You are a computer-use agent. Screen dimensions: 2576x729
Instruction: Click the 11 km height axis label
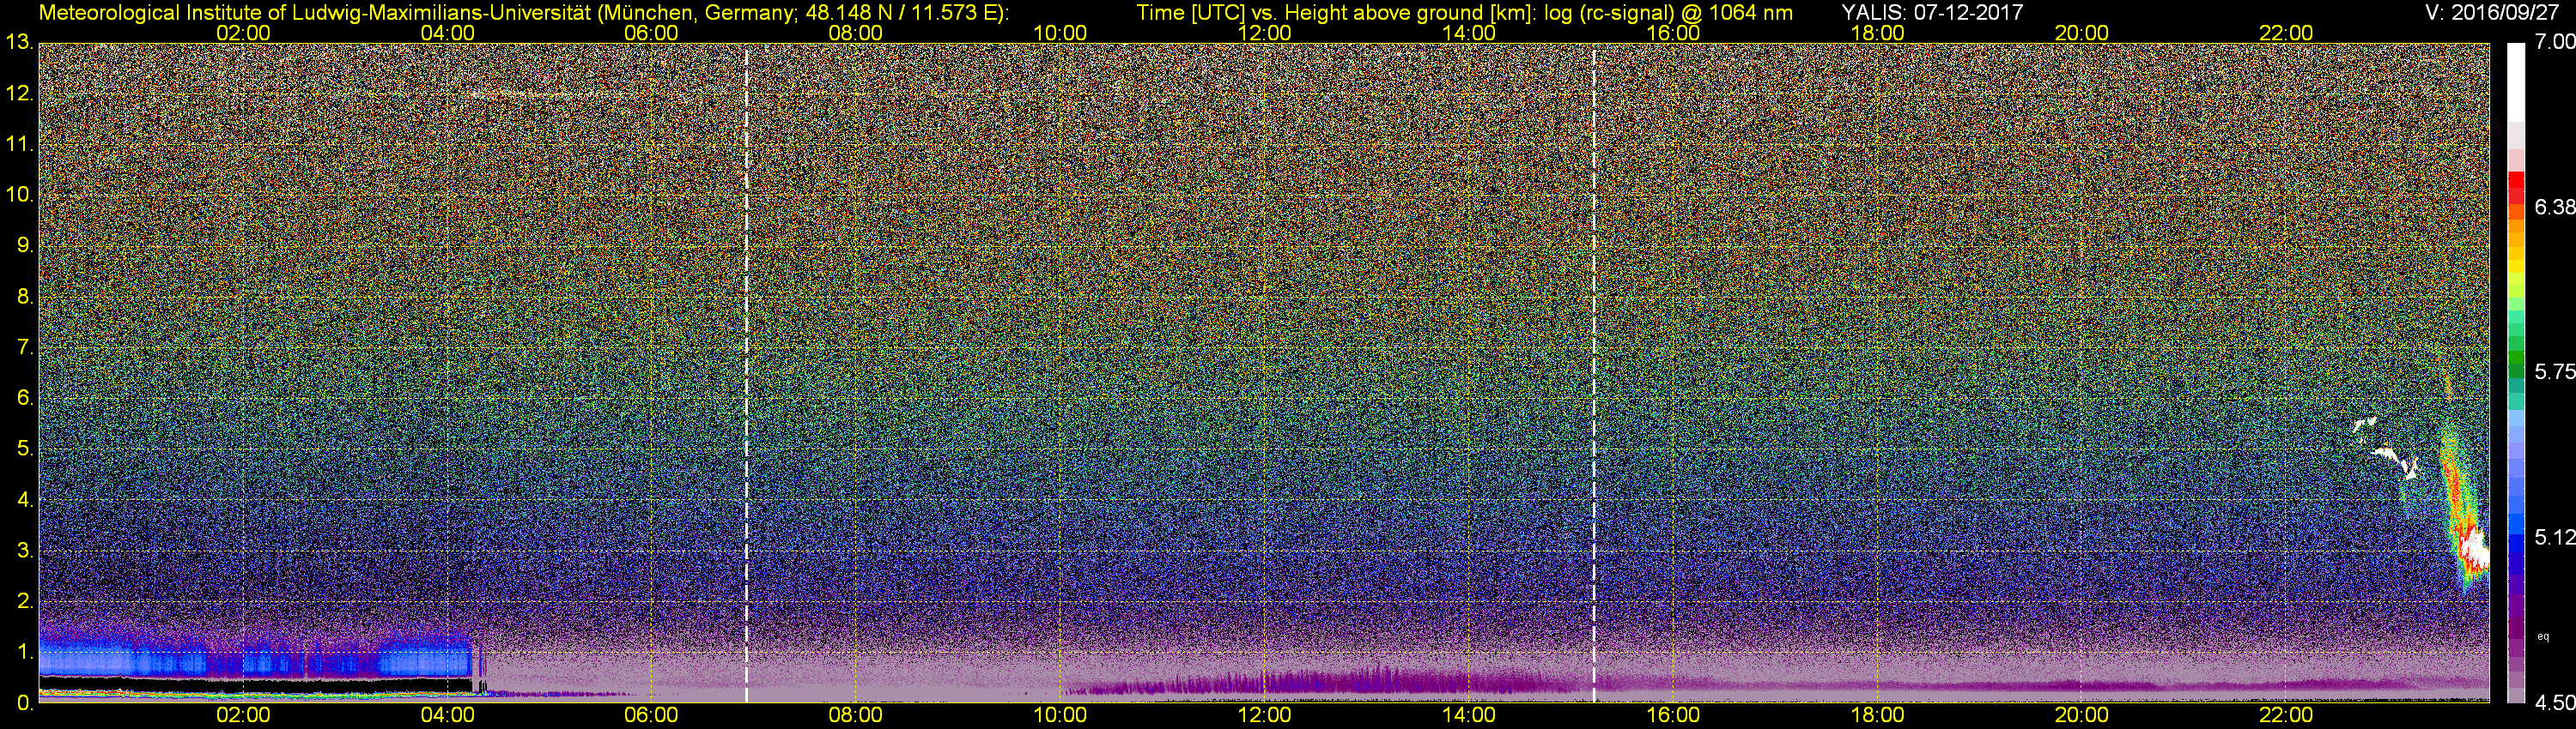[18, 145]
